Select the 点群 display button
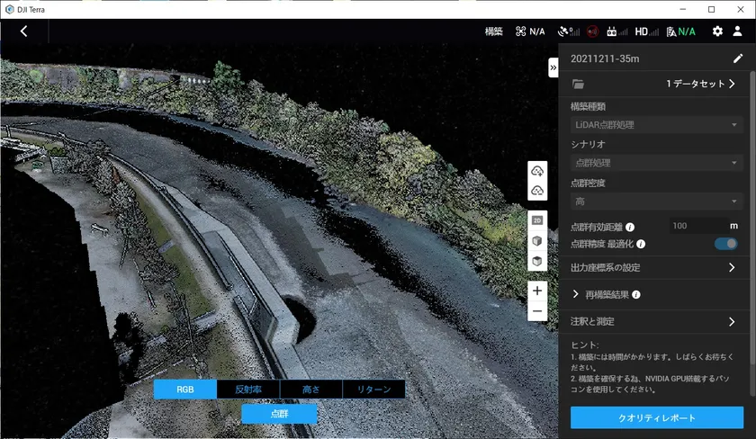The height and width of the screenshot is (439, 756). 279,414
